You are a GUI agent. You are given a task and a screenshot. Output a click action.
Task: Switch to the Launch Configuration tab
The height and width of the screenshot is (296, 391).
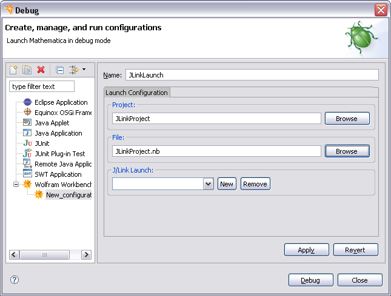click(x=136, y=93)
